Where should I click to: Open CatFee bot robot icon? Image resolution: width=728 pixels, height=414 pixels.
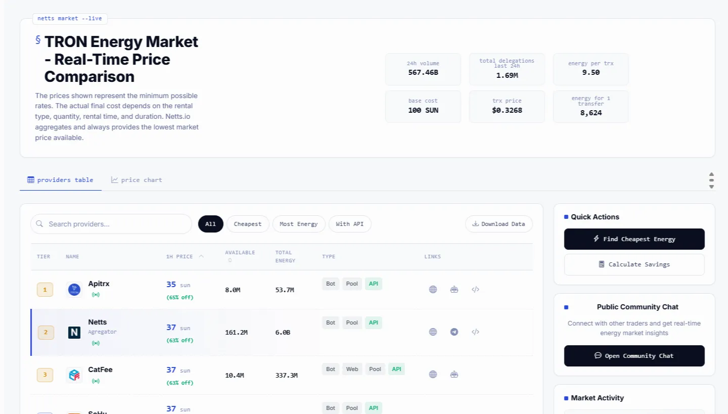click(454, 375)
